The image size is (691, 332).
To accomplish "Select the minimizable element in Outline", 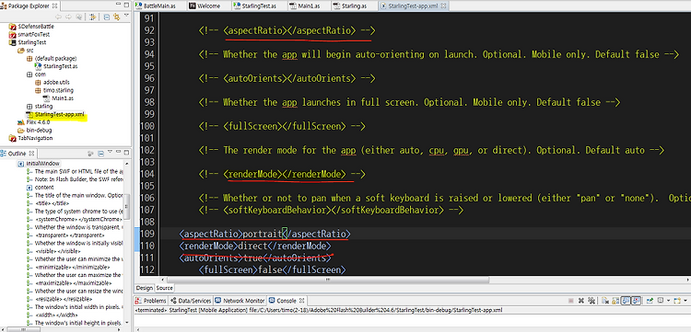I will tap(68, 267).
